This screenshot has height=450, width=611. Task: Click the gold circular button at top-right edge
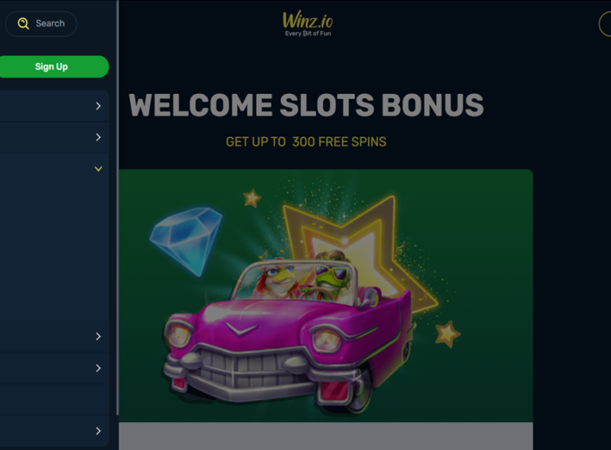tap(604, 25)
